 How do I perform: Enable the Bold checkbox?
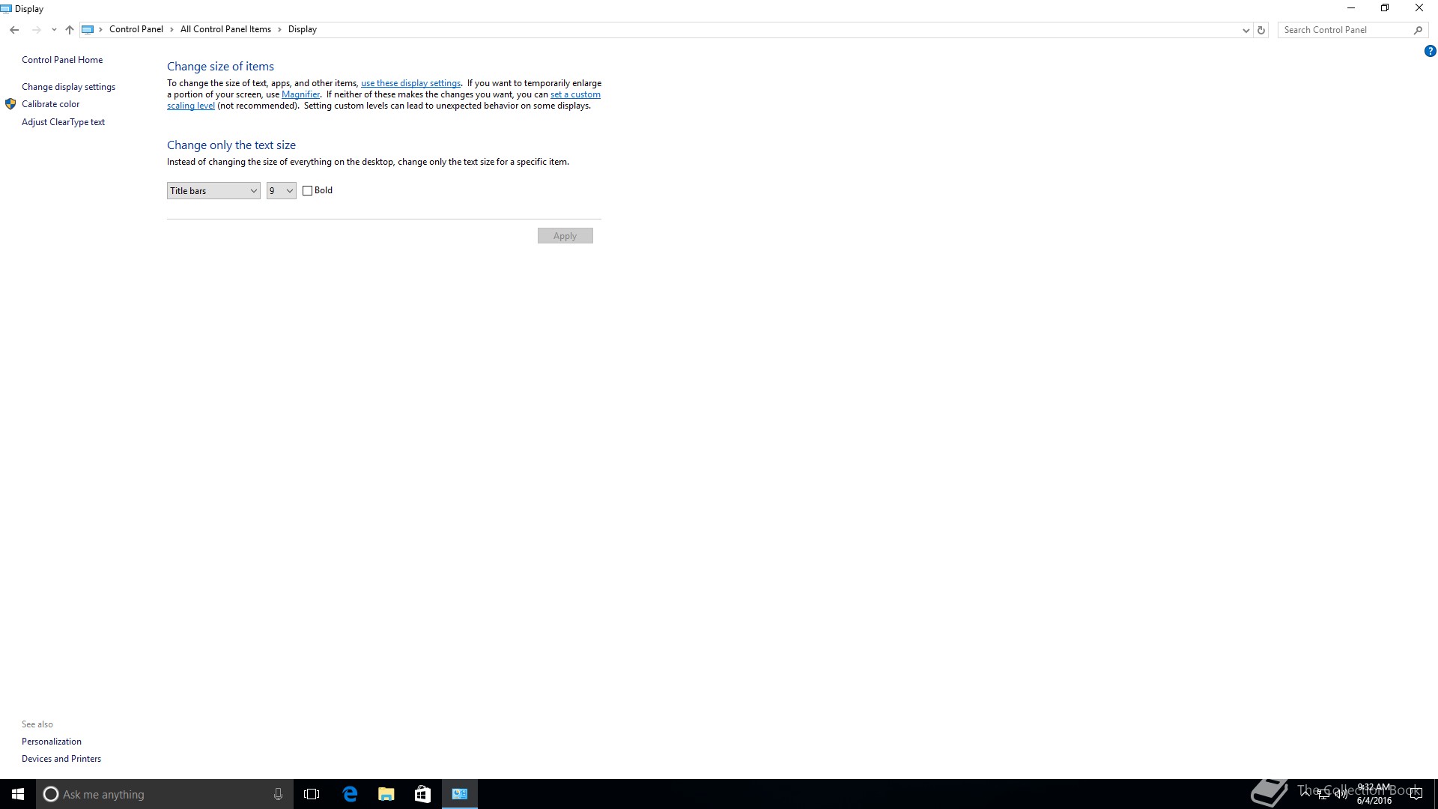click(307, 191)
